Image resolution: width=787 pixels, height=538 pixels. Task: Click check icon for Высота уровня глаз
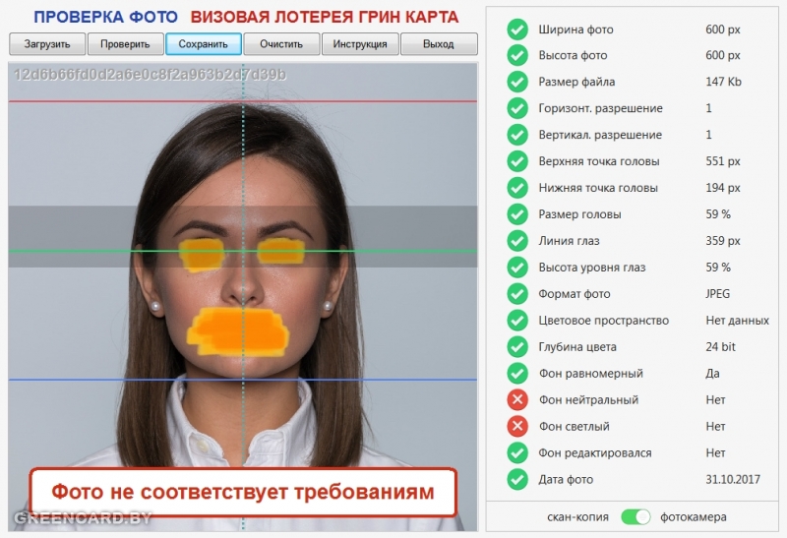pyautogui.click(x=517, y=268)
